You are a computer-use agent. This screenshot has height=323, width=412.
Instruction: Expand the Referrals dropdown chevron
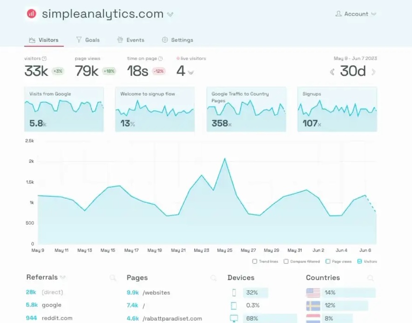coord(62,277)
